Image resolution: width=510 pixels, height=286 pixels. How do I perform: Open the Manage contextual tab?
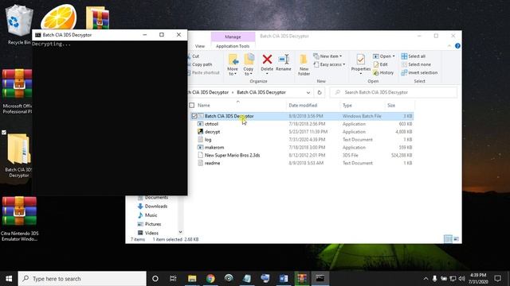233,37
